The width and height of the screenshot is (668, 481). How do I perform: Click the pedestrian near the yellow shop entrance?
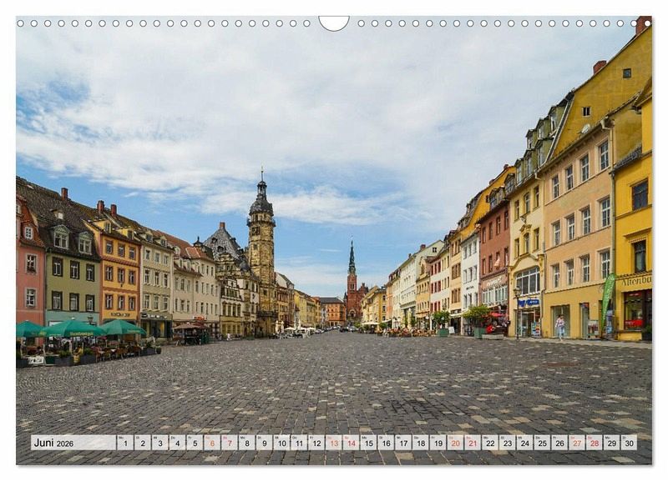coord(560,326)
